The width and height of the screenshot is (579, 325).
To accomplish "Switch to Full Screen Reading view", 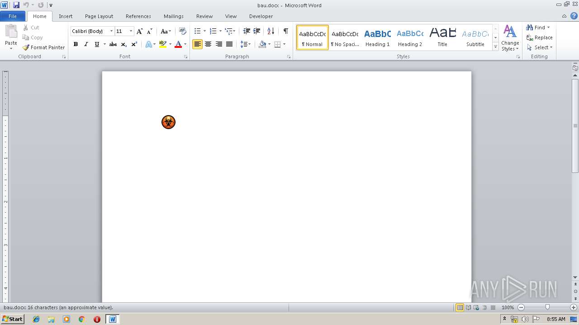I will click(x=468, y=307).
